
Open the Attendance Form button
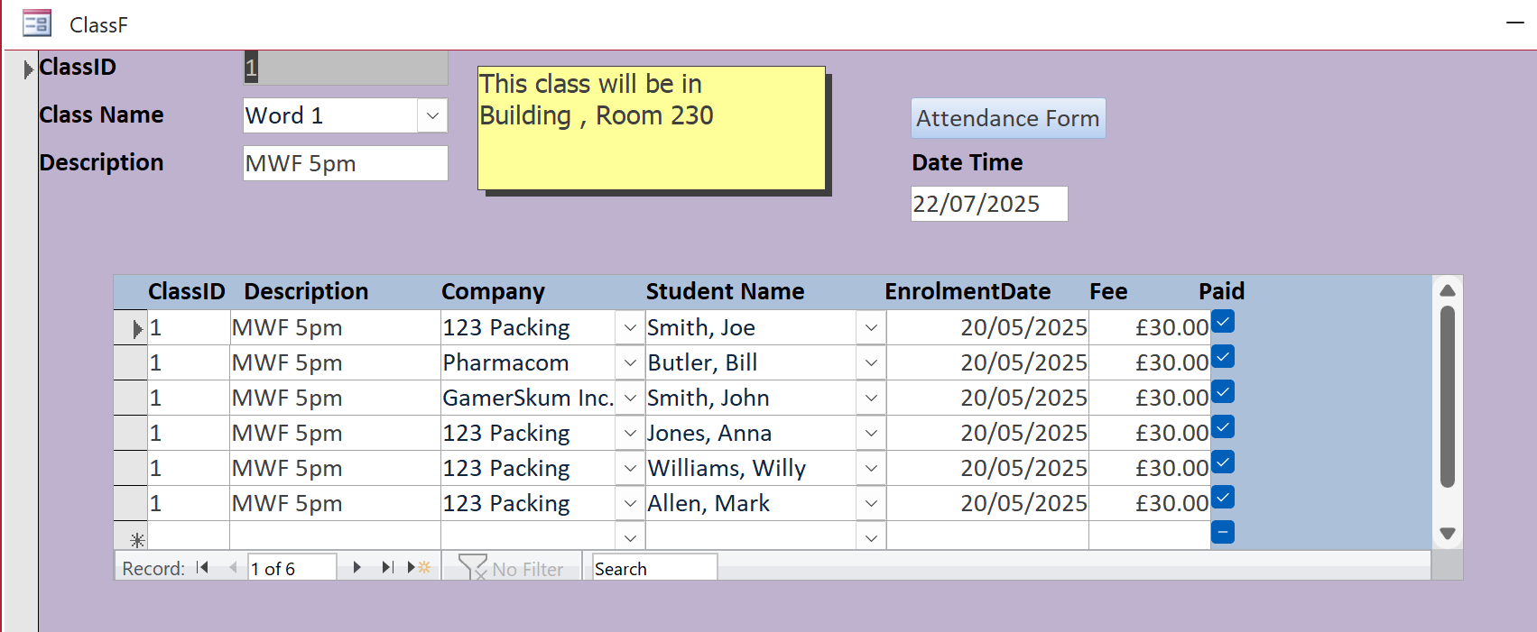pyautogui.click(x=1008, y=118)
